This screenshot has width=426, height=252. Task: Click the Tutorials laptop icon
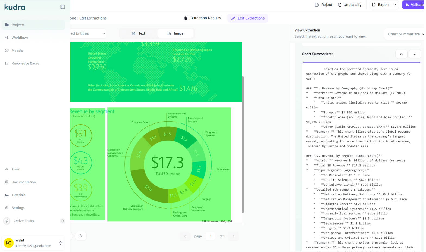coord(7,195)
